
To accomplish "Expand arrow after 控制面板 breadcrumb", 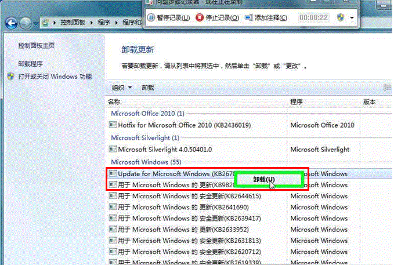I will coord(92,23).
